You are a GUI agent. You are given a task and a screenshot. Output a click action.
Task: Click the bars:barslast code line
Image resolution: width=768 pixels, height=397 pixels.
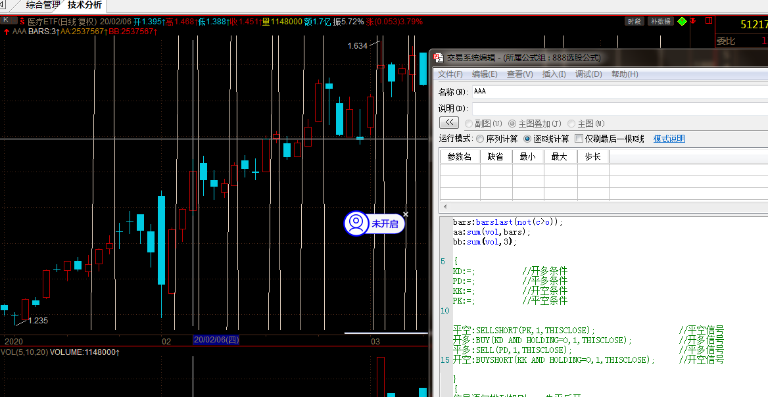coord(508,222)
